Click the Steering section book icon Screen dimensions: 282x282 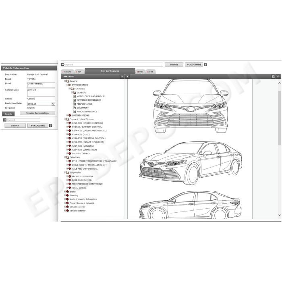(x=67, y=195)
